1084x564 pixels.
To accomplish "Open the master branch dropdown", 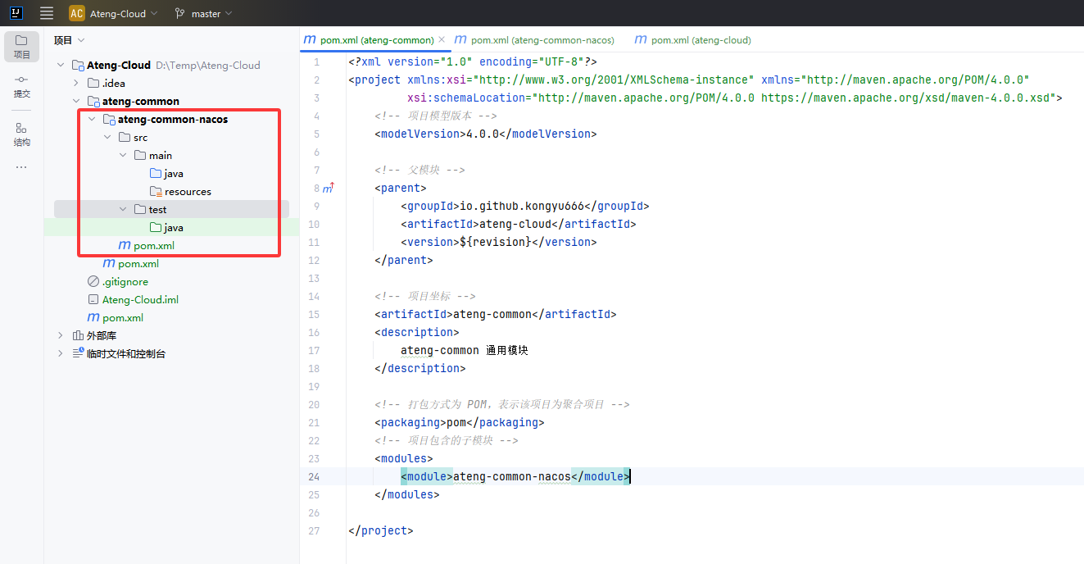I will tap(204, 13).
